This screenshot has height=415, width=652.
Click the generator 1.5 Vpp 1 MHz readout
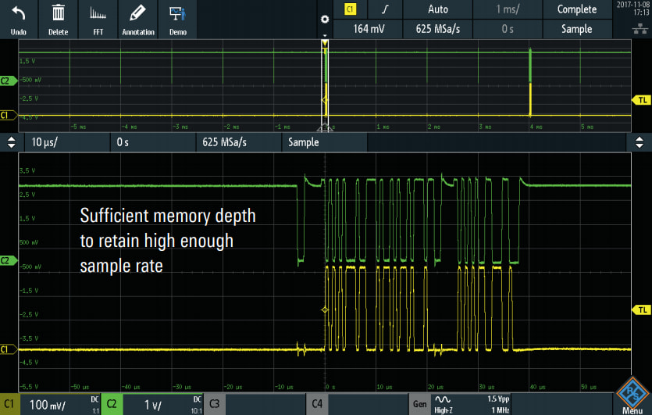click(x=497, y=404)
